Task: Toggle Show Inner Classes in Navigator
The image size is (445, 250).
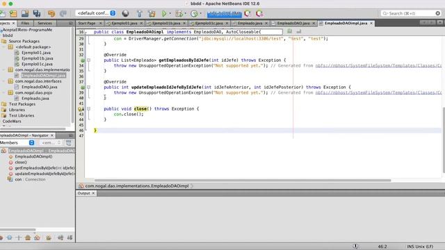Action: 37,237
